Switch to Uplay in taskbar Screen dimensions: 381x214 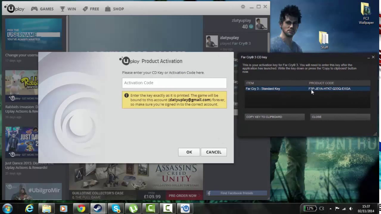(x=185, y=209)
